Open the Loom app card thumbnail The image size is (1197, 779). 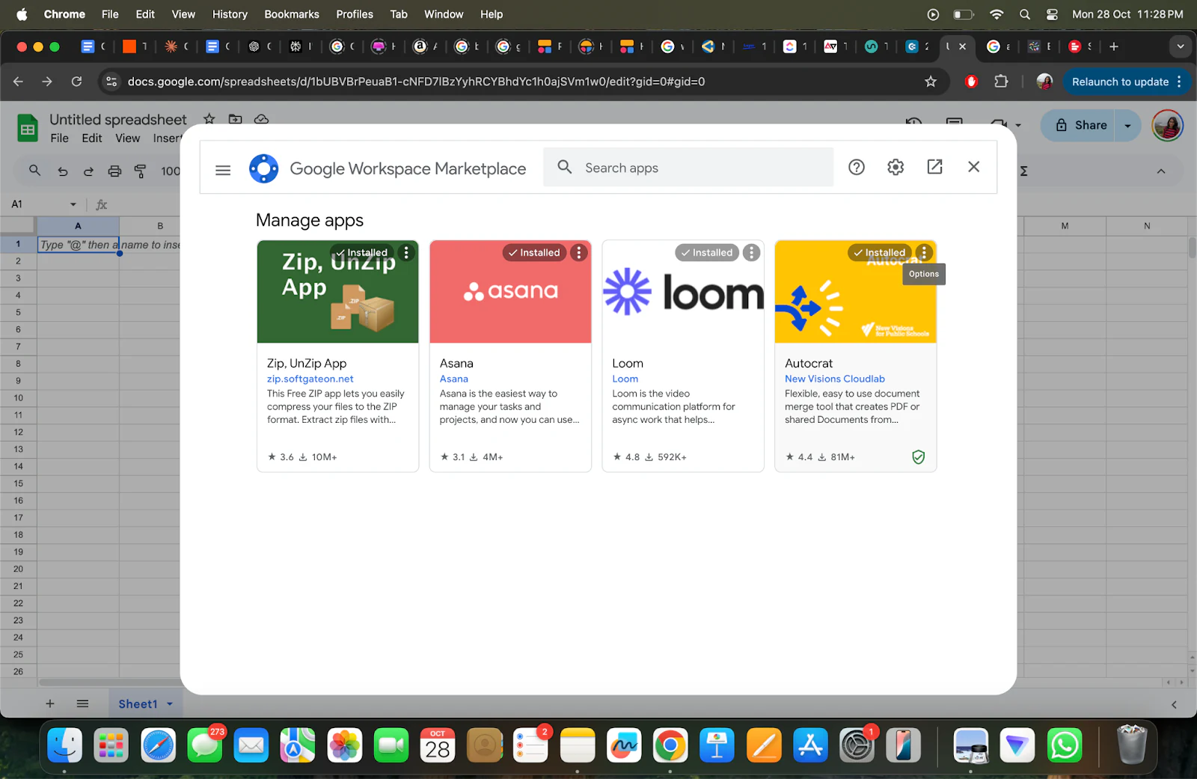pos(683,292)
